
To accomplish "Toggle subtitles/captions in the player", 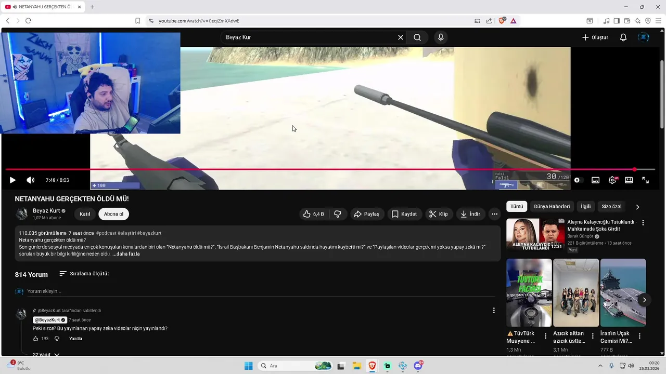I will click(x=595, y=180).
